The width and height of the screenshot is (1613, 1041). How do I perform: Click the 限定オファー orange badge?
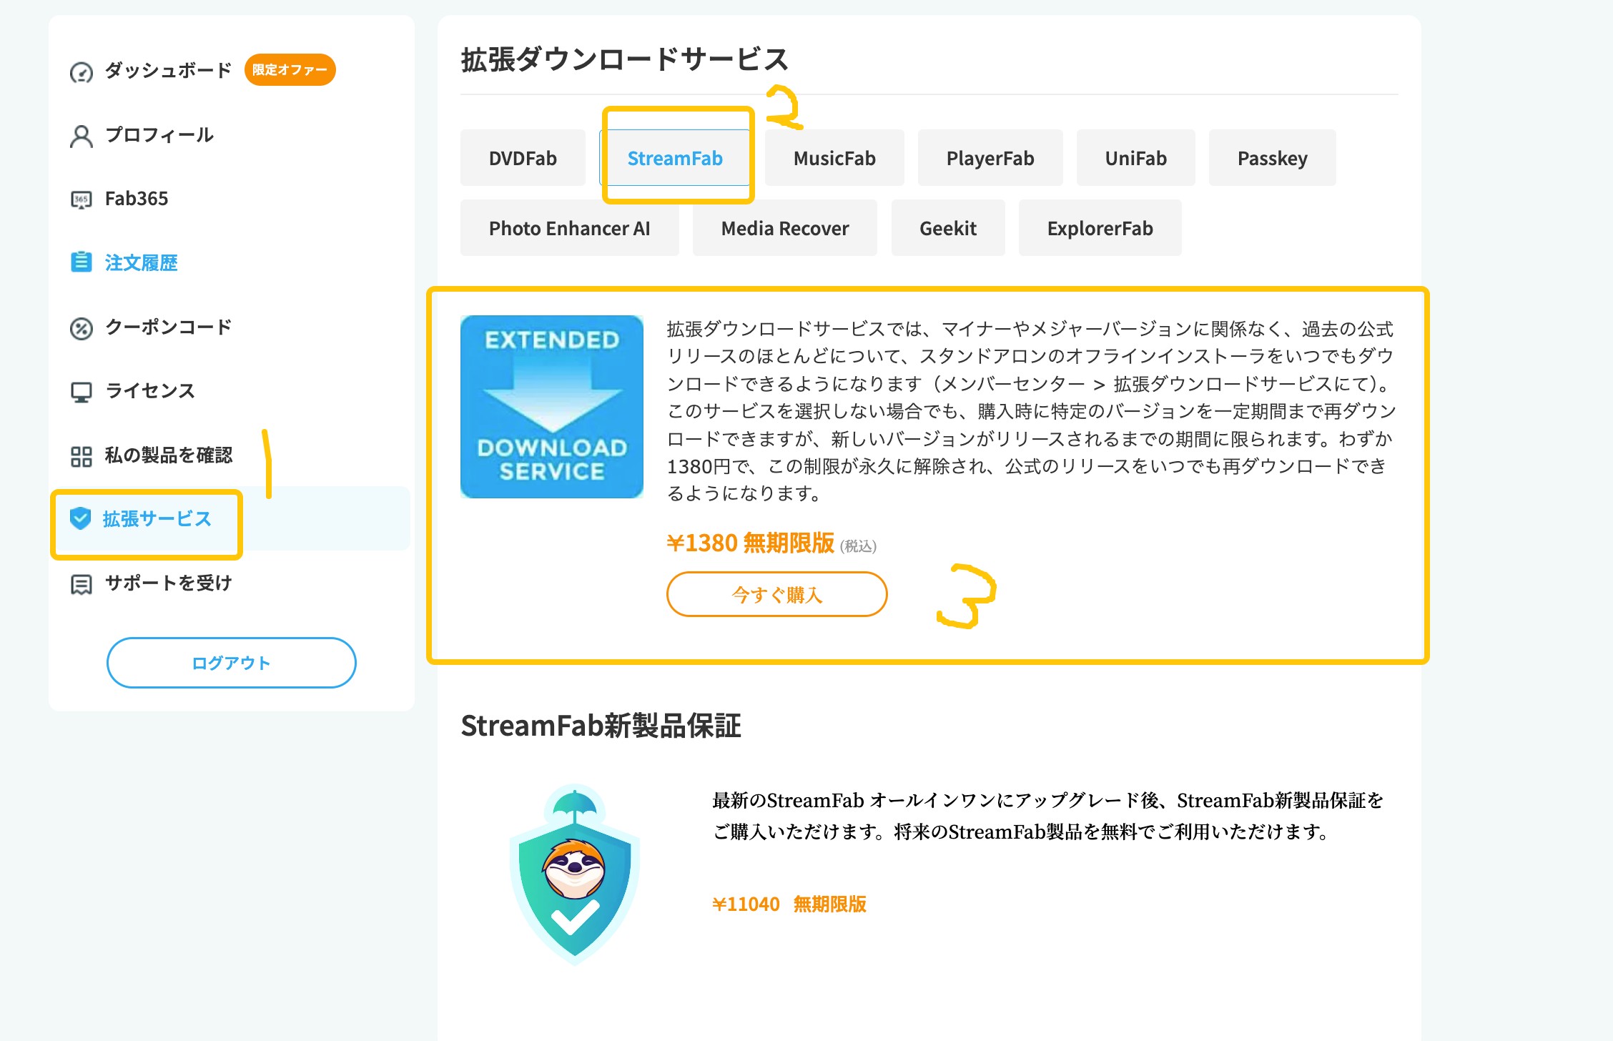(x=290, y=70)
